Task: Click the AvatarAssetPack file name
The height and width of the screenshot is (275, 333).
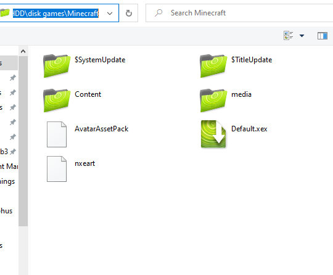Action: coord(102,129)
